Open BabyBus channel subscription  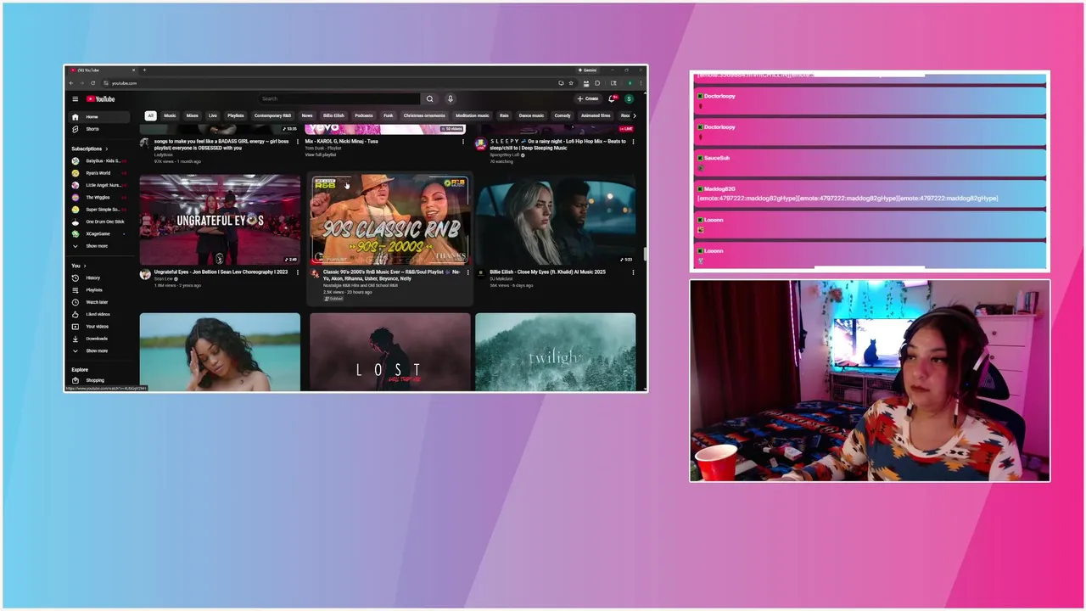pyautogui.click(x=100, y=161)
